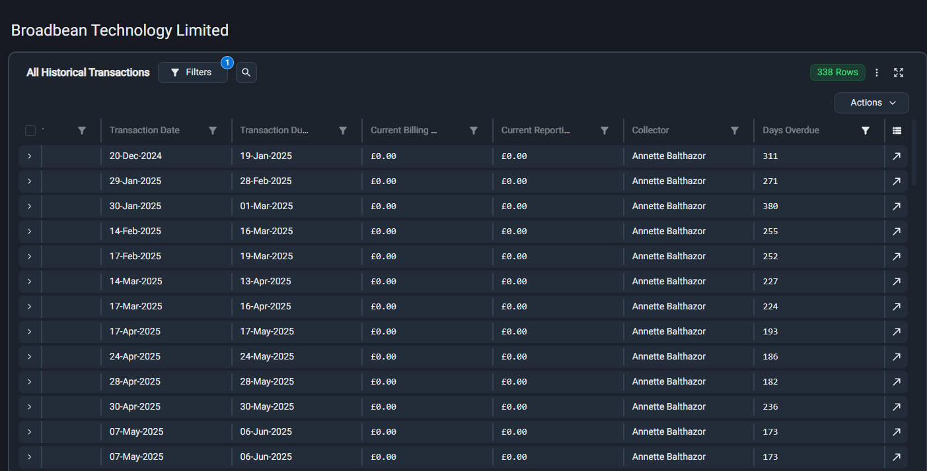Open the transaction dated 20-Dec-2024 via arrow
Viewport: 927px width, 471px height.
[x=897, y=156]
